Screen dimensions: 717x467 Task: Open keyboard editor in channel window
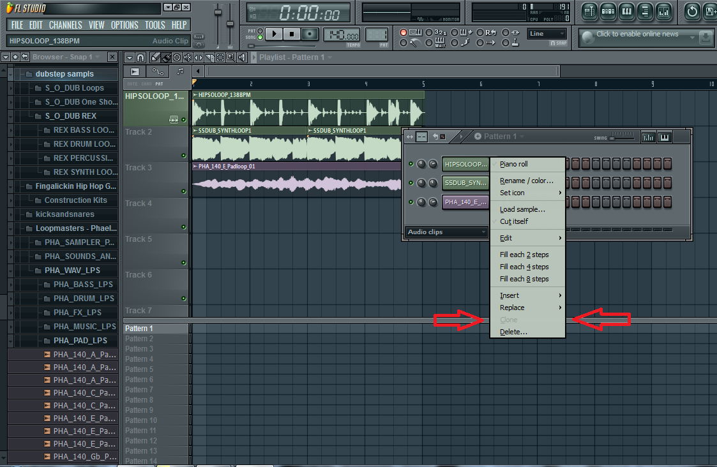point(664,137)
